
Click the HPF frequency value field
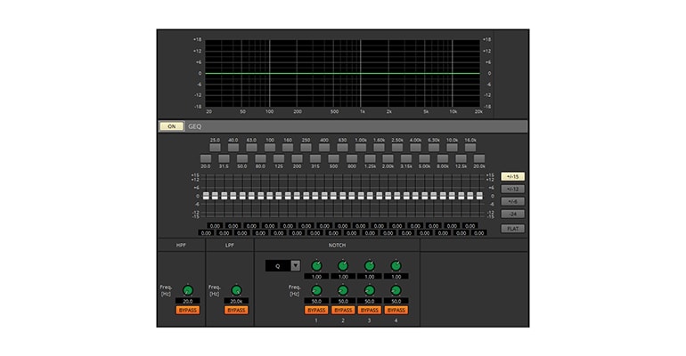click(187, 302)
